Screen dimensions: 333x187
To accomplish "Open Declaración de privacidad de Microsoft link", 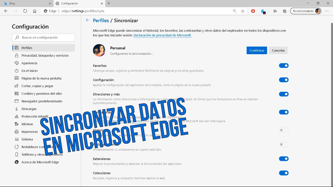I will 162,35.
